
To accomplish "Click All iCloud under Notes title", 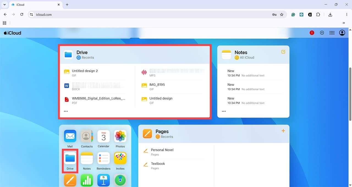I will pos(247,57).
